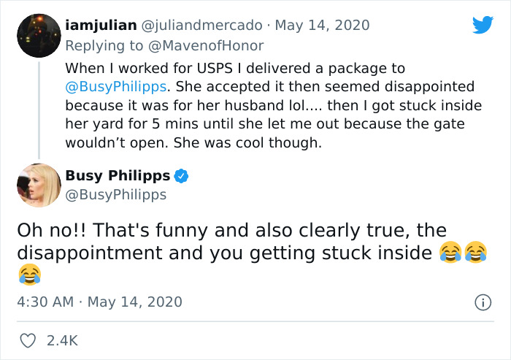Click the lone laughing emoji on last line
Image resolution: width=511 pixels, height=360 pixels.
point(29,275)
